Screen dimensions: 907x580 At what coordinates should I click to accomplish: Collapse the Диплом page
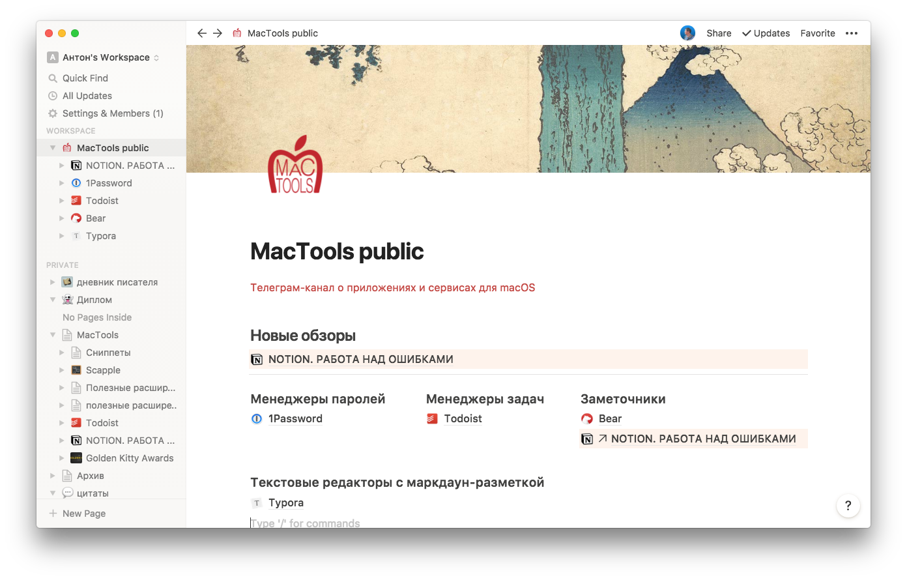[x=53, y=300]
